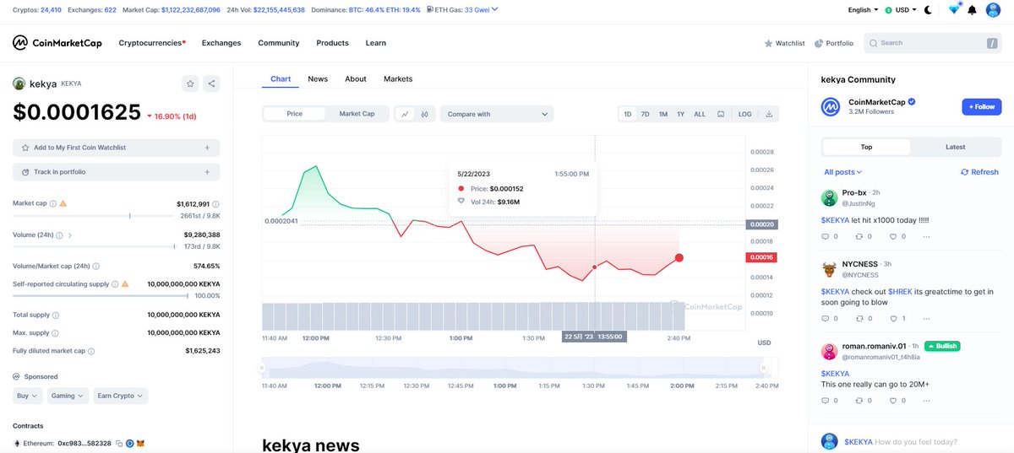1014x453 pixels.
Task: Toggle LOG scale on chart
Action: click(744, 114)
